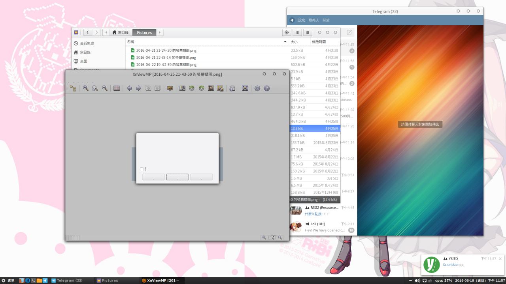This screenshot has width=506, height=284.
Task: Select the crop tool in XnViewMP toolbar
Action: pyautogui.click(x=211, y=88)
